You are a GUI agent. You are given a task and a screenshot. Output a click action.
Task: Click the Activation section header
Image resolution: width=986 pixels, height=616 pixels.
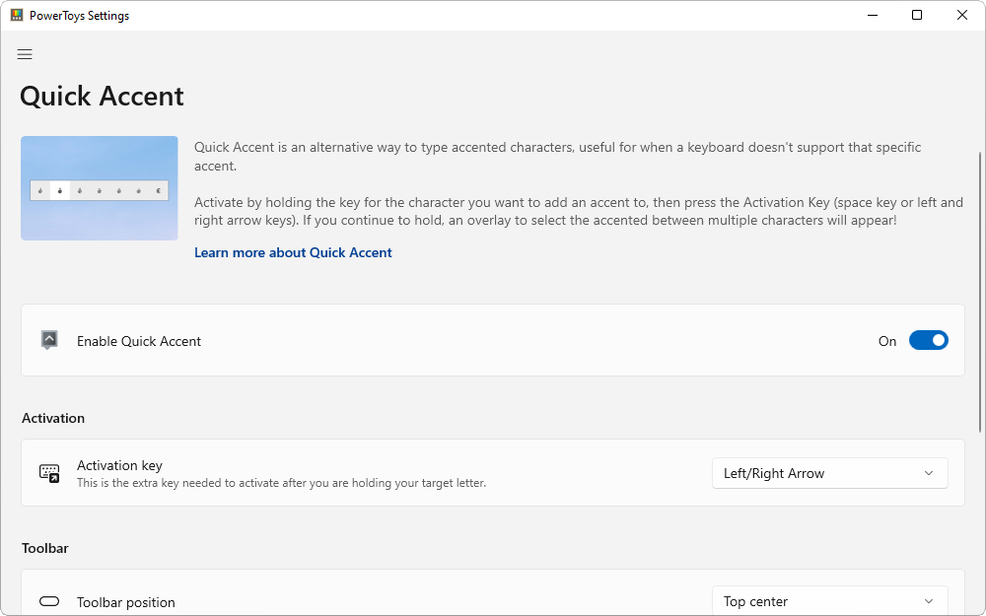tap(53, 418)
